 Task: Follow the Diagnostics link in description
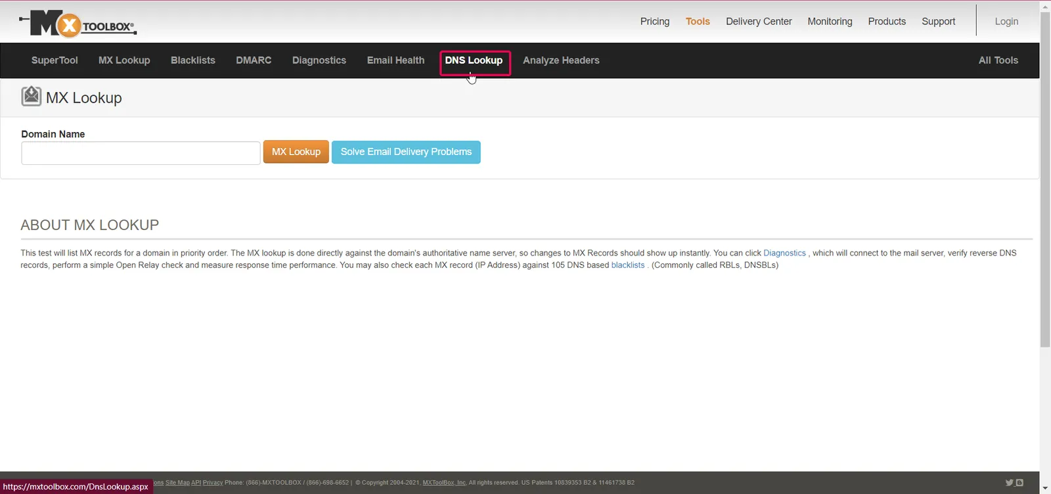784,253
